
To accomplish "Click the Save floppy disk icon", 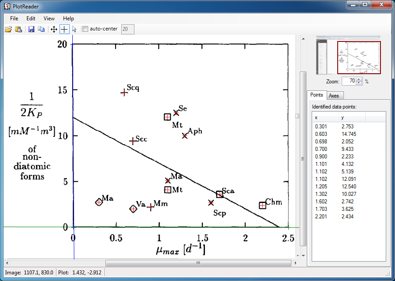I will pyautogui.click(x=31, y=29).
